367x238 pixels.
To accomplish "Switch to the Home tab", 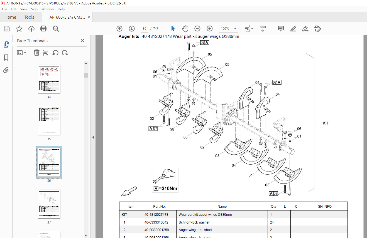I will (10, 17).
